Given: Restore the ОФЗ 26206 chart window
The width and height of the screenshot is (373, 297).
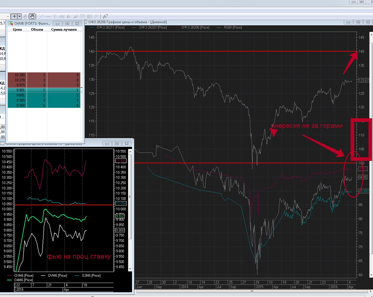Looking at the screenshot, I should [x=358, y=22].
